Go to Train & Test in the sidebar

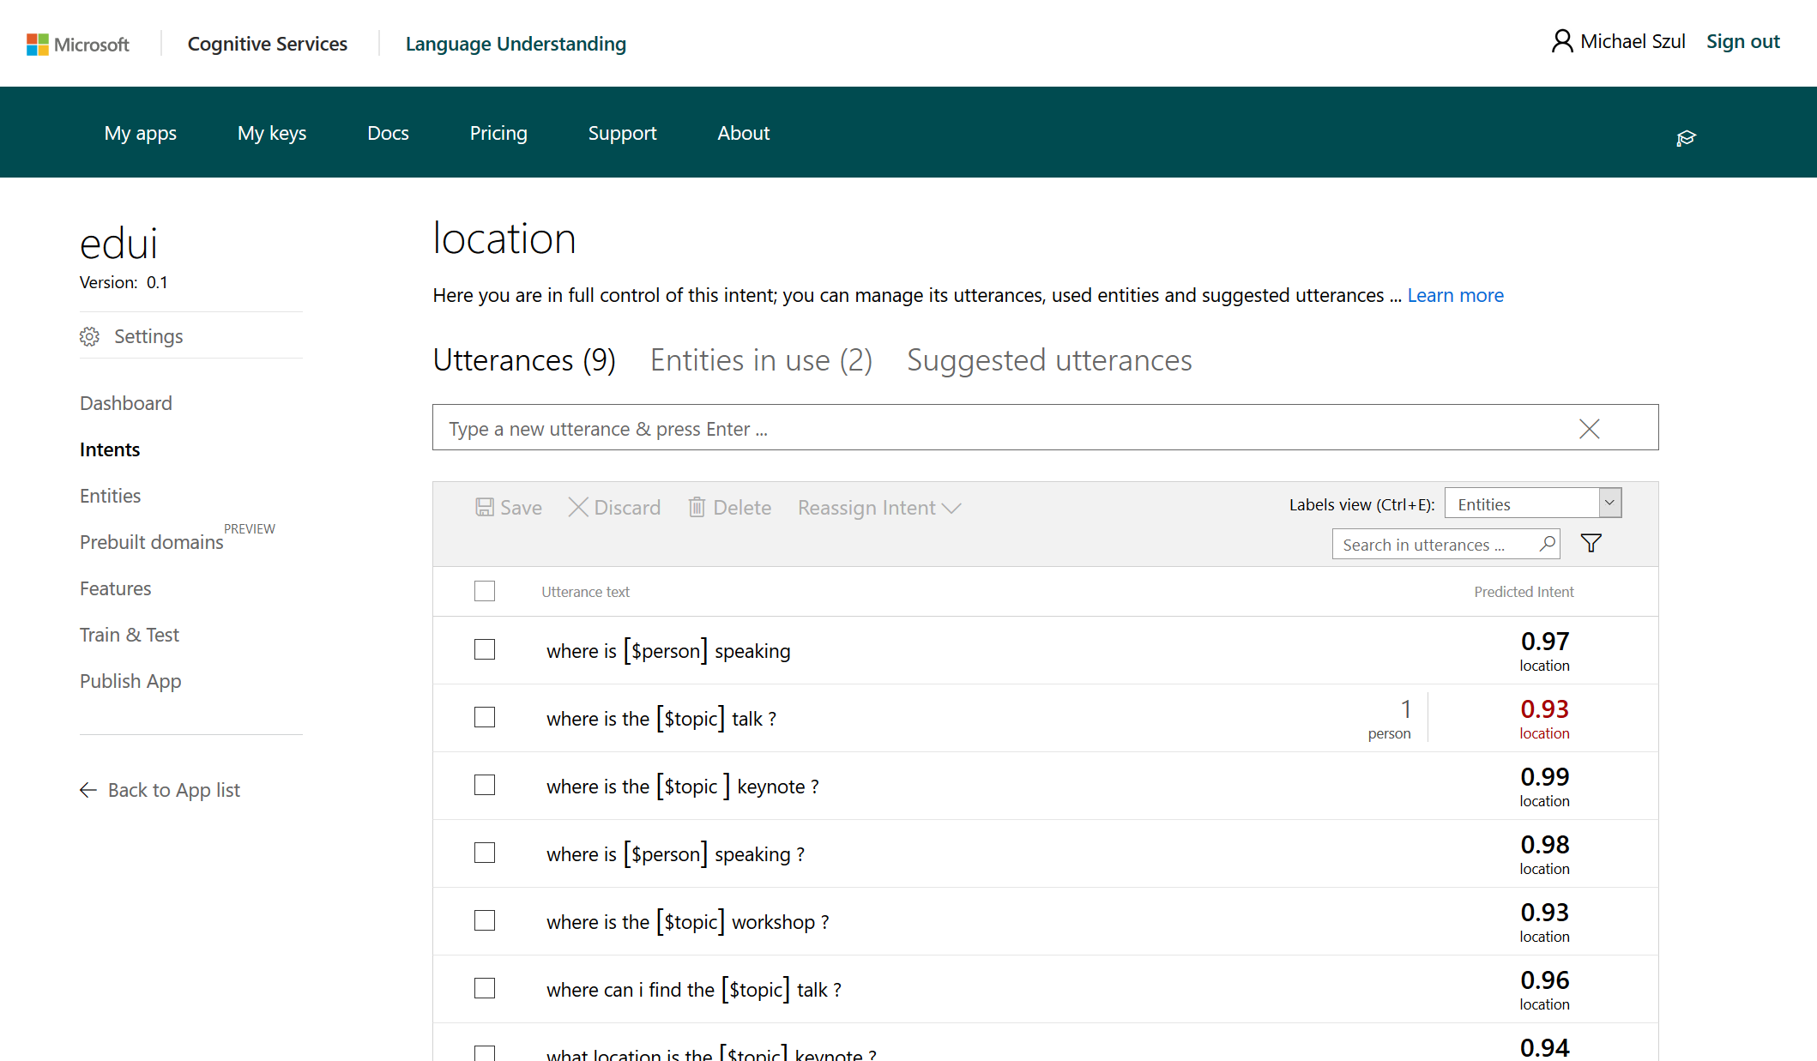coord(130,635)
